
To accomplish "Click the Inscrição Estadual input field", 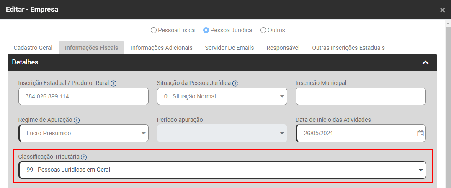I will [x=83, y=96].
